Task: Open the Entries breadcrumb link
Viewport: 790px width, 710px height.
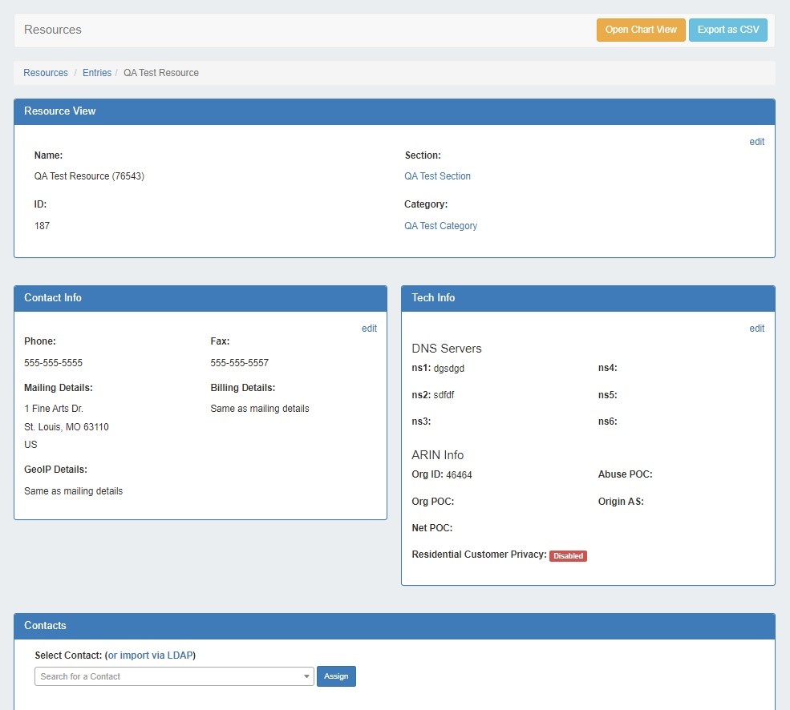Action: click(97, 73)
